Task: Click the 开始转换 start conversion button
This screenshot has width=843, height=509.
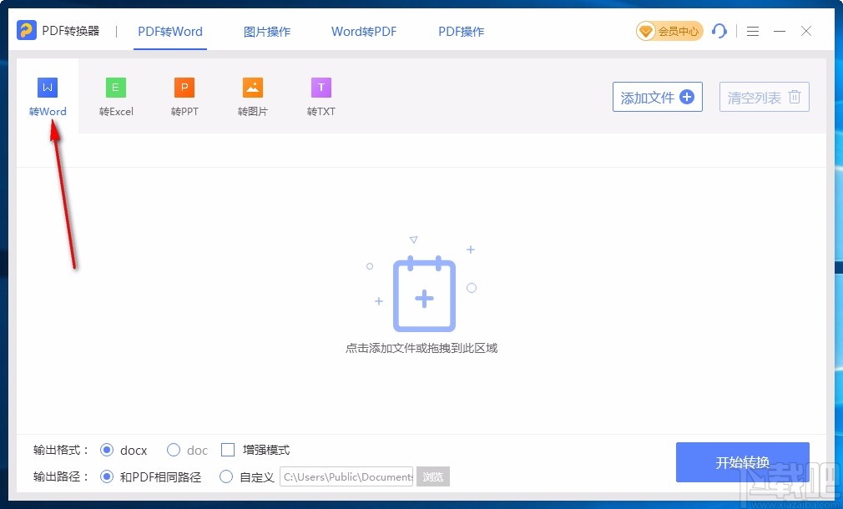Action: pyautogui.click(x=742, y=462)
